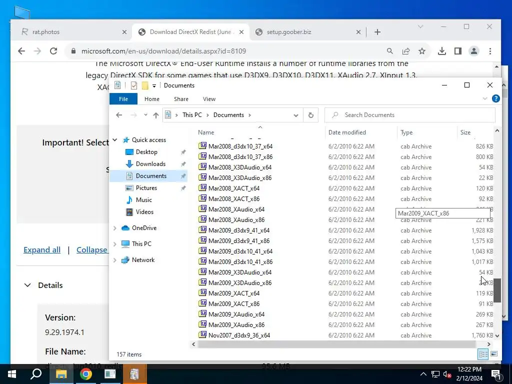
Task: Switch to the setup.goober.biz tab
Action: (307, 32)
